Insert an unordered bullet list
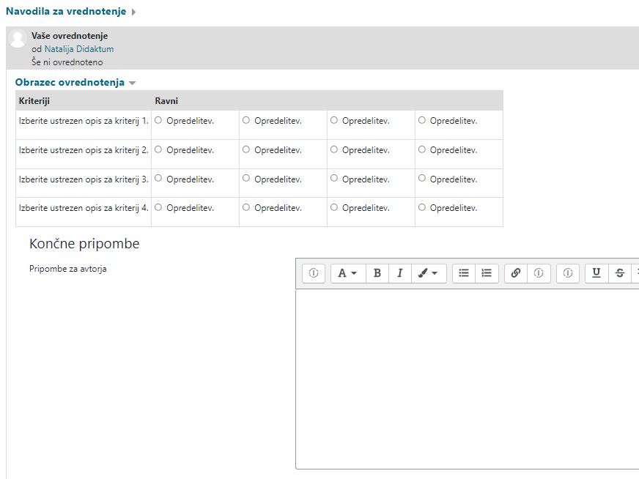Image resolution: width=639 pixels, height=479 pixels. point(464,273)
